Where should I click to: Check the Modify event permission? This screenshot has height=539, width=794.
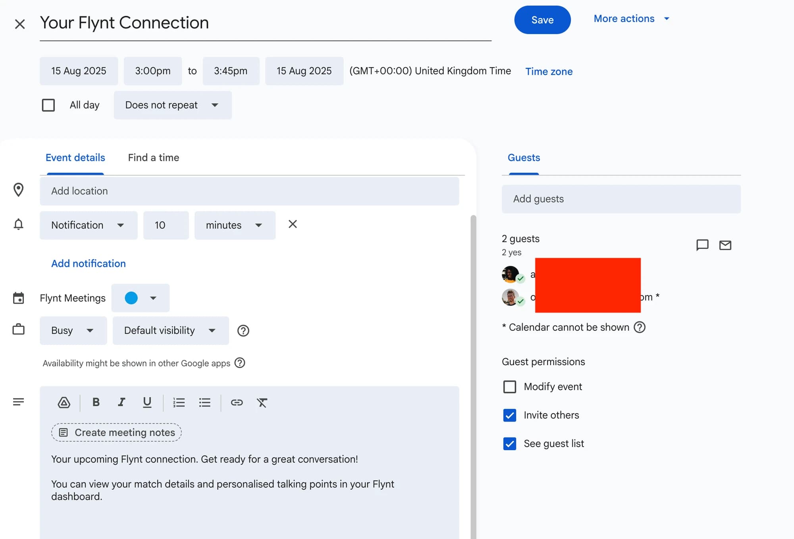[509, 387]
